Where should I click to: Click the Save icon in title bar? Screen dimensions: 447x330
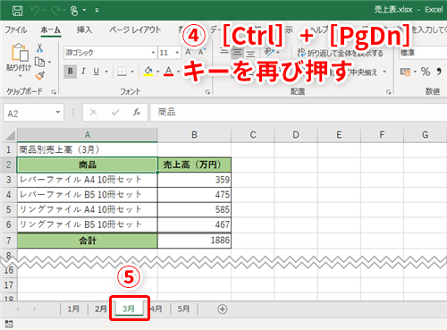(17, 11)
